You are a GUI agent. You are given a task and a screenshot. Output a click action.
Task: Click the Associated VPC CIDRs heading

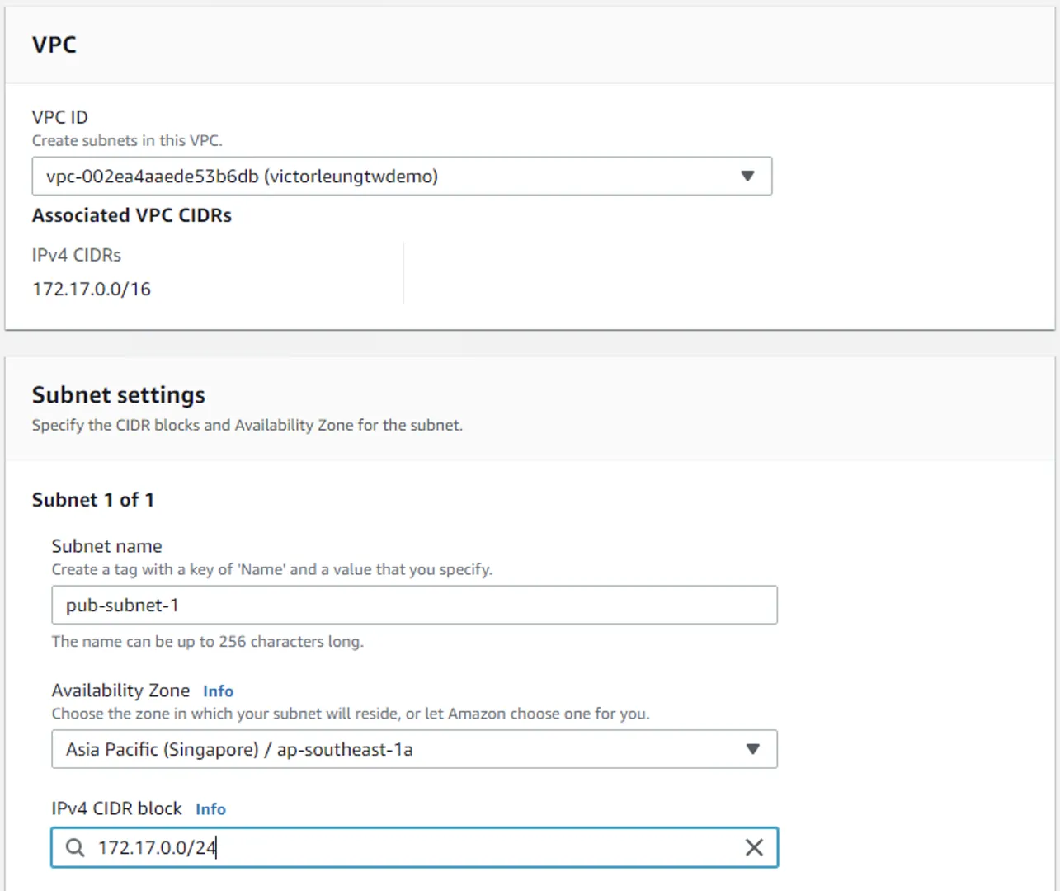point(131,215)
